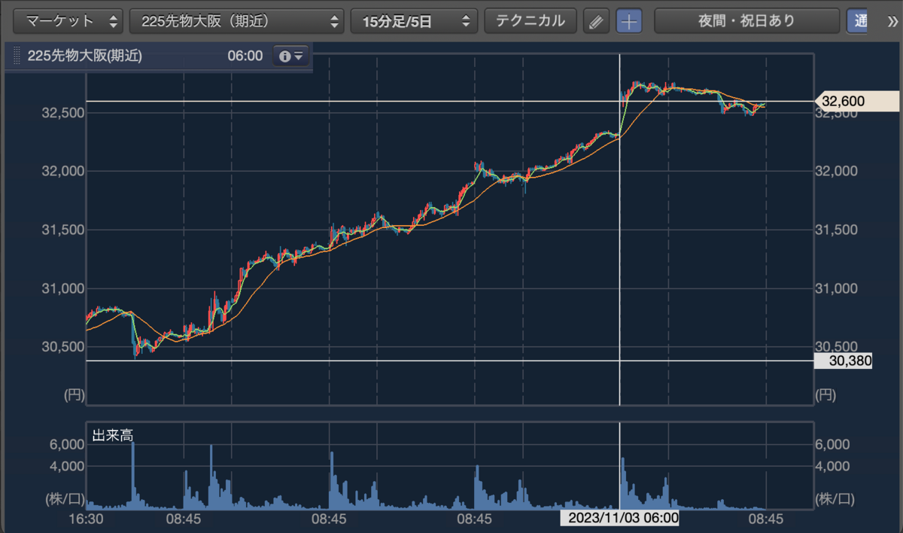Click the right volume axis 4,000 label

[832, 466]
